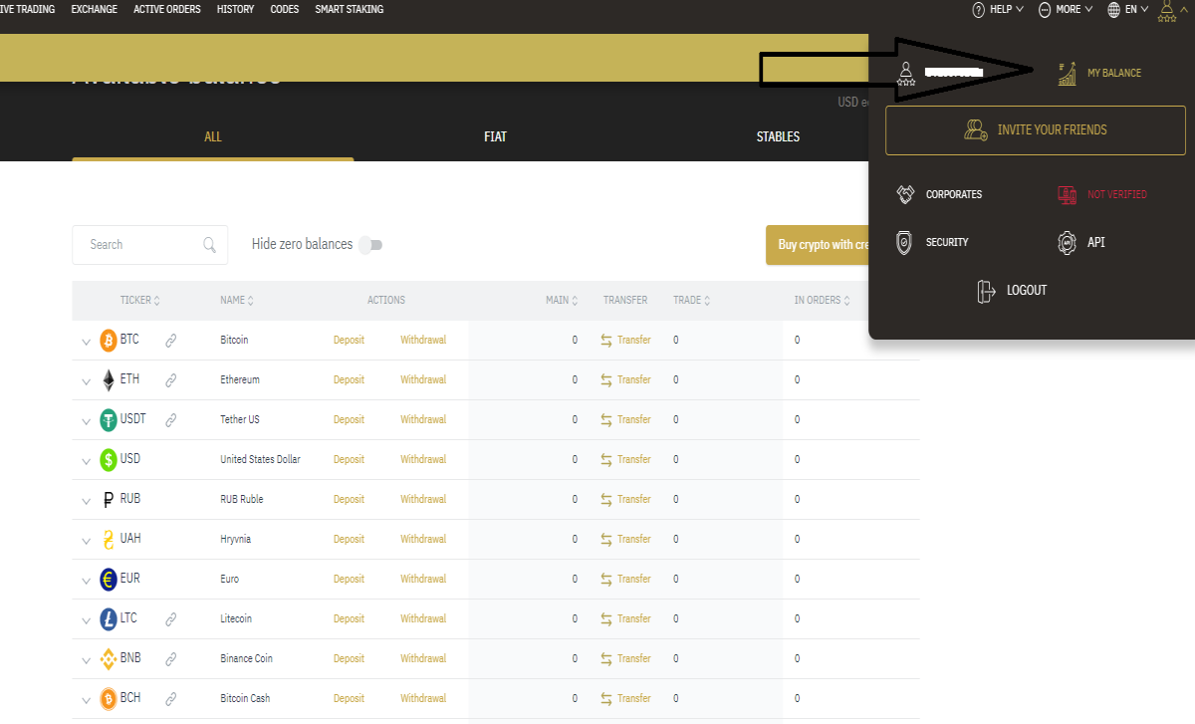Screen dimensions: 1195x724
Task: Click the Search input field
Action: click(x=150, y=245)
